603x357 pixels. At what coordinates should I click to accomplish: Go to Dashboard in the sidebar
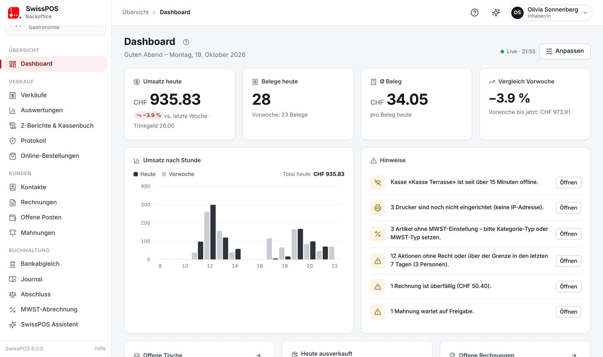point(56,64)
